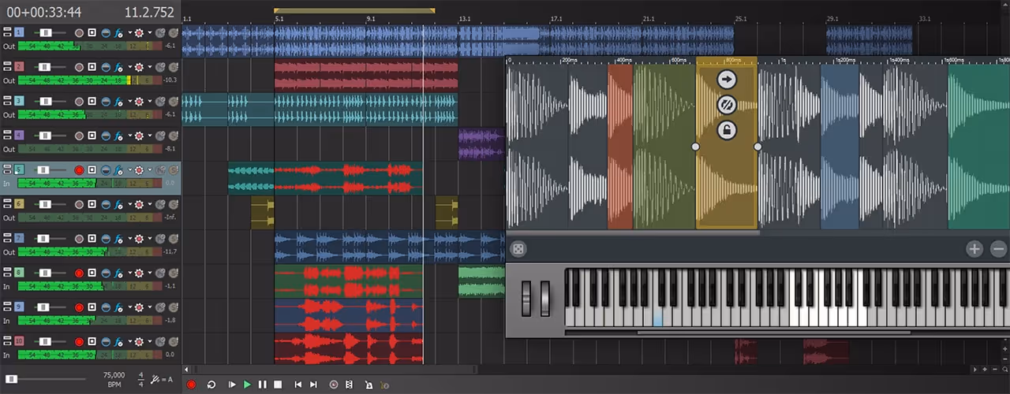This screenshot has height=394, width=1010.
Task: Click the tuner icon beside '= A'
Action: pyautogui.click(x=156, y=380)
